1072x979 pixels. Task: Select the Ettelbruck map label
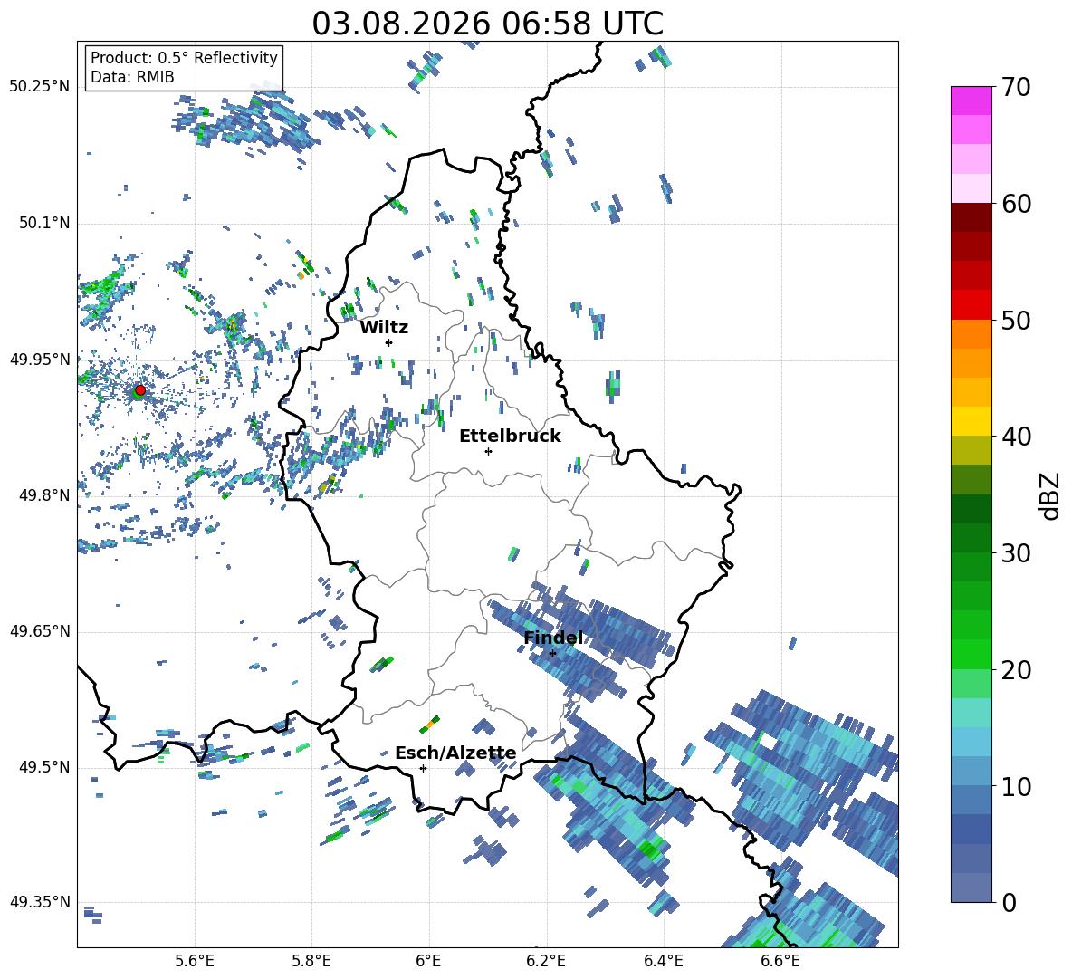pos(510,437)
